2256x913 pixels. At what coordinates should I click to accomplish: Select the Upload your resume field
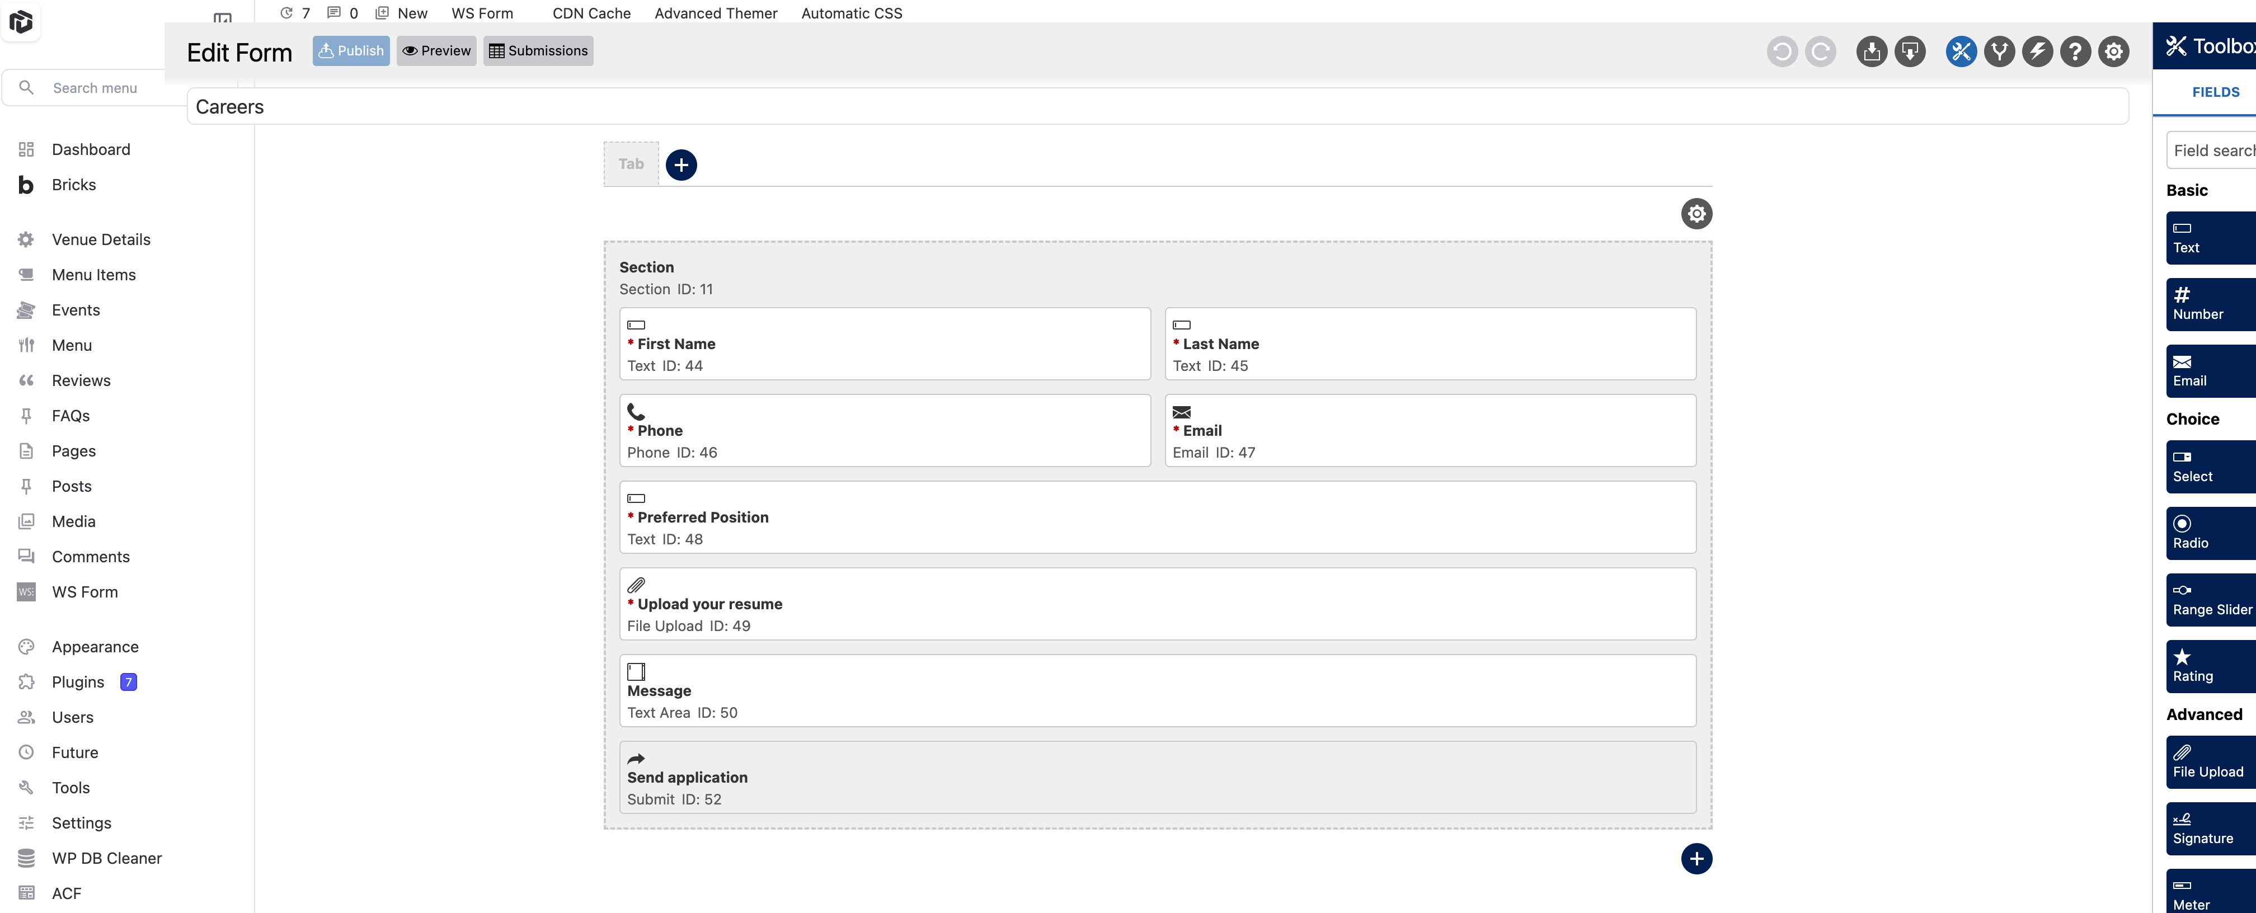click(1157, 604)
